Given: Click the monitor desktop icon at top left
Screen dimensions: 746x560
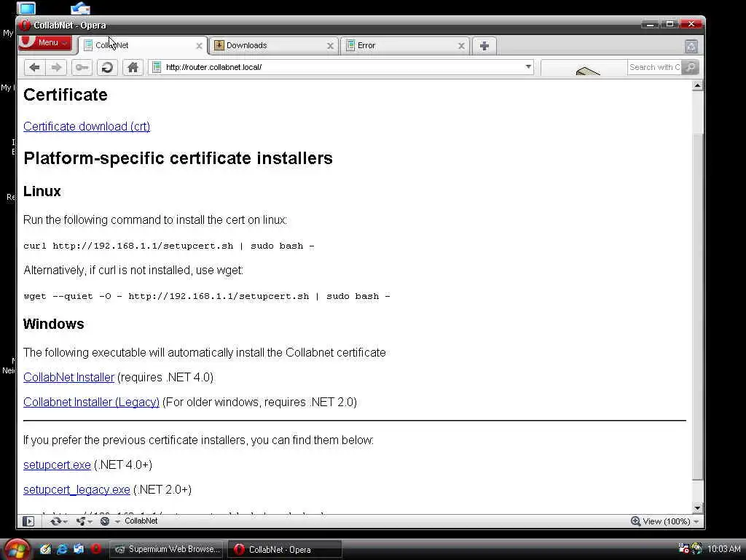Looking at the screenshot, I should click(26, 8).
